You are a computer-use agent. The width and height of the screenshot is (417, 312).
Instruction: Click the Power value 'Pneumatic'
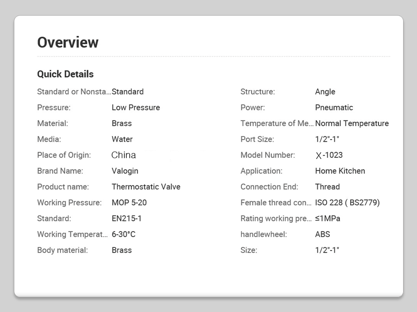[x=334, y=107]
